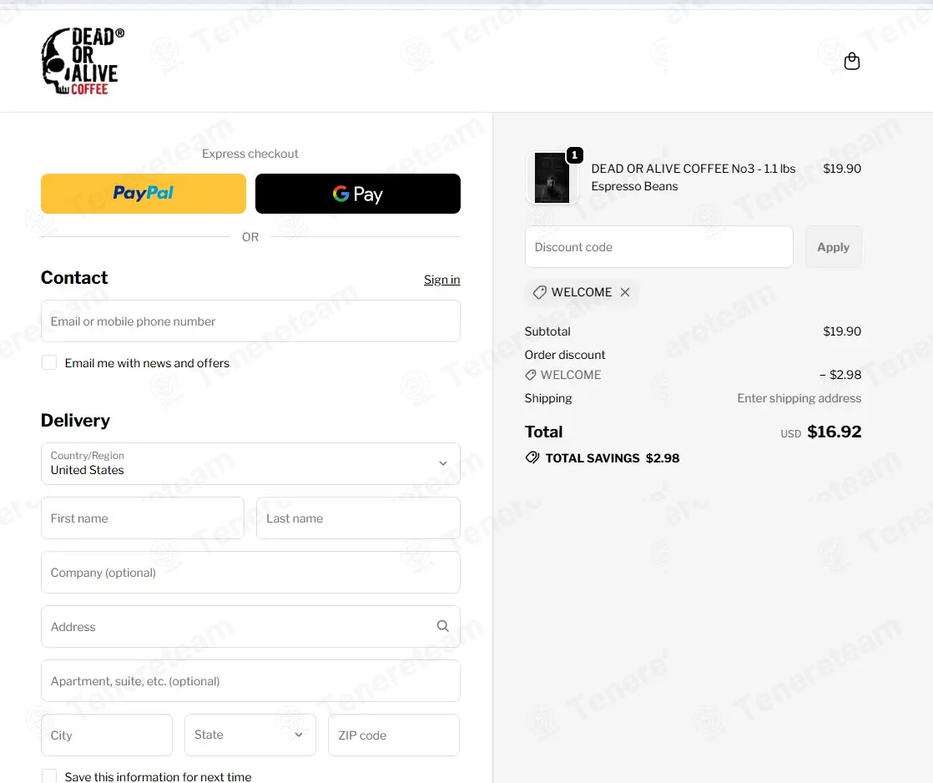Click the item quantity badge on thumbnail
Screen dimensions: 933x783
574,155
